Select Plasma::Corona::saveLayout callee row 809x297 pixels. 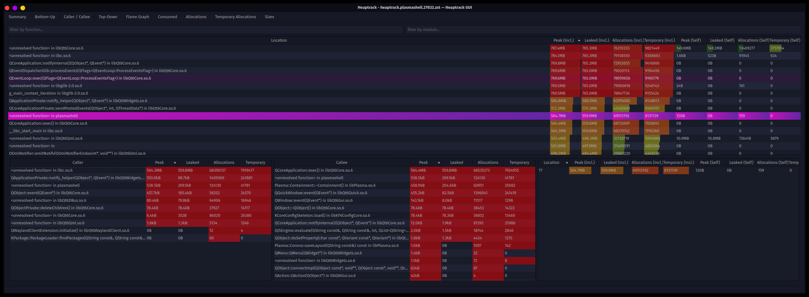(x=404, y=246)
